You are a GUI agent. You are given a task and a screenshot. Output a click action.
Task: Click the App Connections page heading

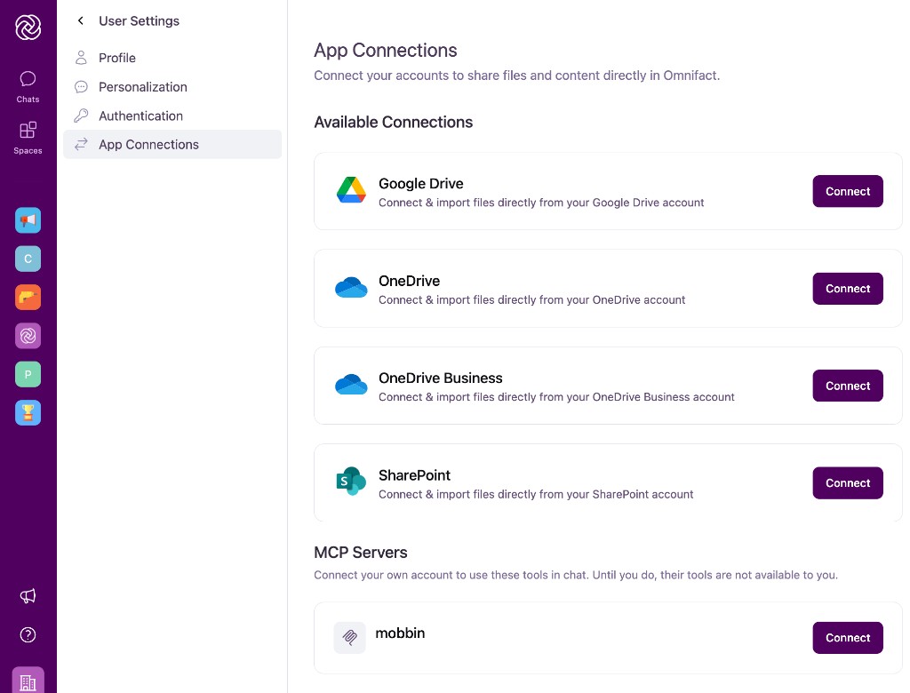click(386, 51)
